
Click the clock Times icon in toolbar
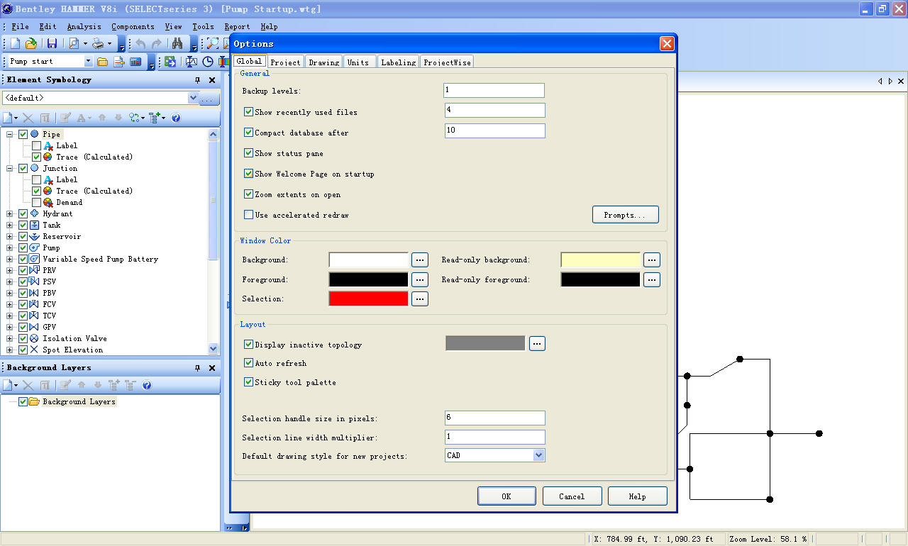tap(208, 62)
